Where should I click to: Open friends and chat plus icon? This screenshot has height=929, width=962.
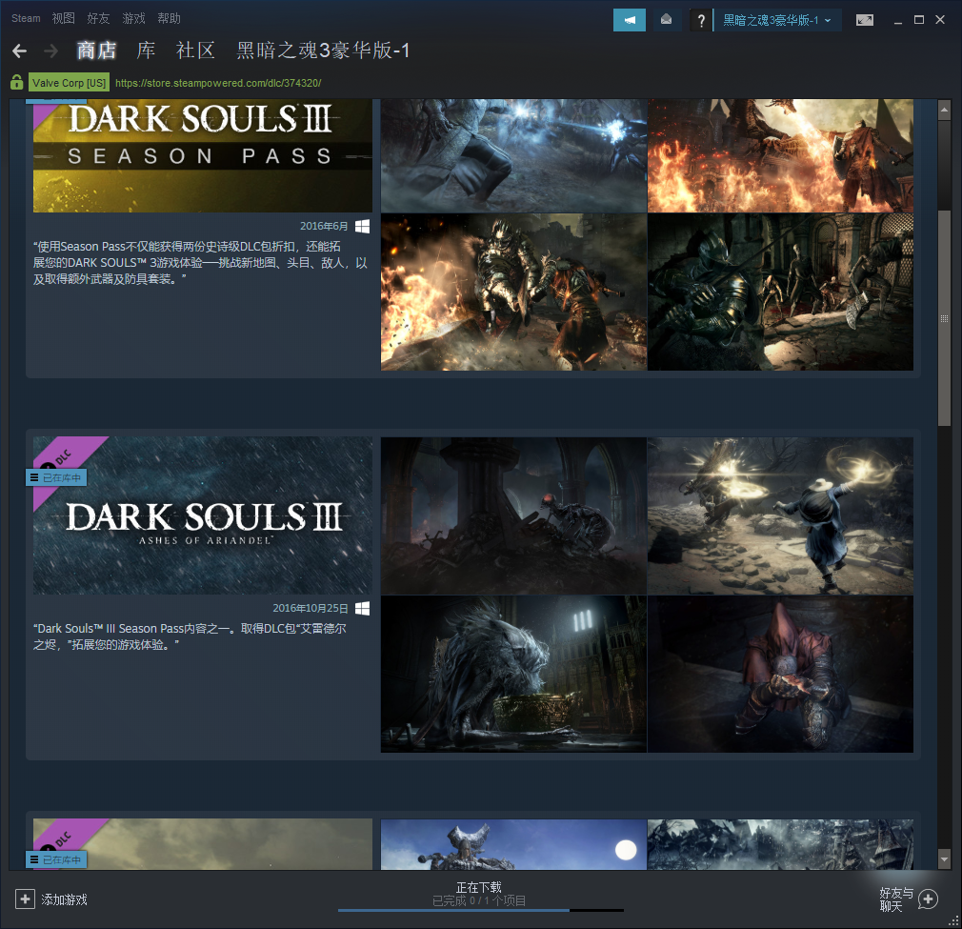(x=927, y=899)
